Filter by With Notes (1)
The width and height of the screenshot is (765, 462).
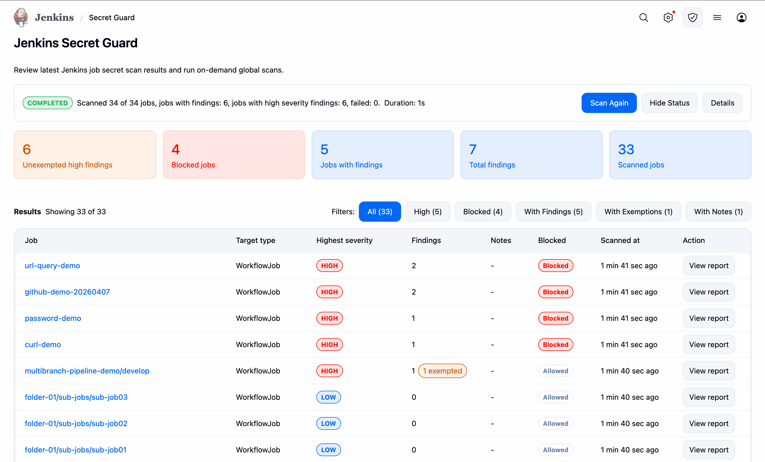pyautogui.click(x=718, y=211)
